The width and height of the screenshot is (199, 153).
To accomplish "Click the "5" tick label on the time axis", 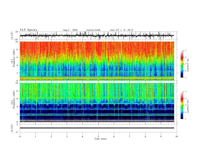I will point(98,136).
